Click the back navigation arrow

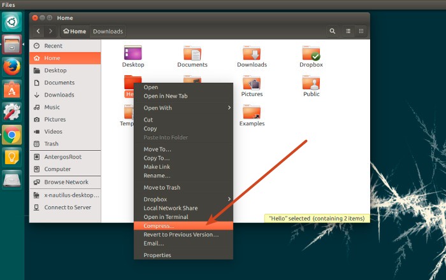point(38,31)
